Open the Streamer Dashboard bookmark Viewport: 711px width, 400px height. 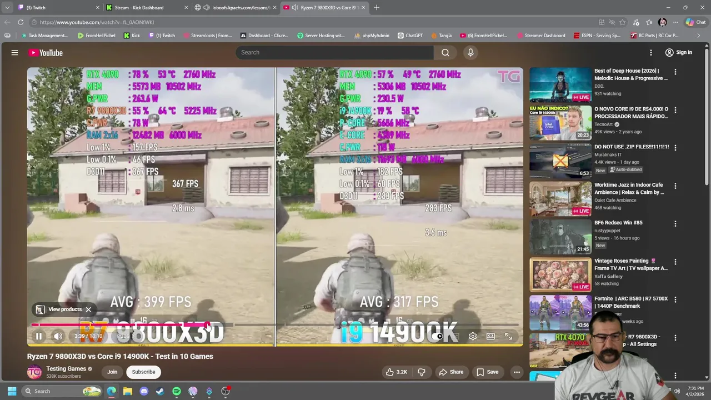(x=540, y=36)
